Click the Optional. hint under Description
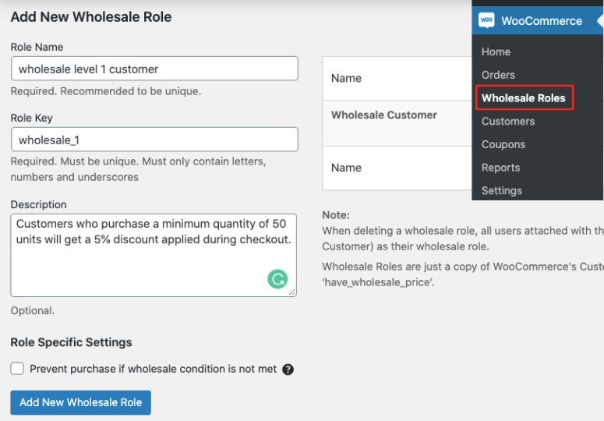Image resolution: width=604 pixels, height=421 pixels. click(x=33, y=310)
